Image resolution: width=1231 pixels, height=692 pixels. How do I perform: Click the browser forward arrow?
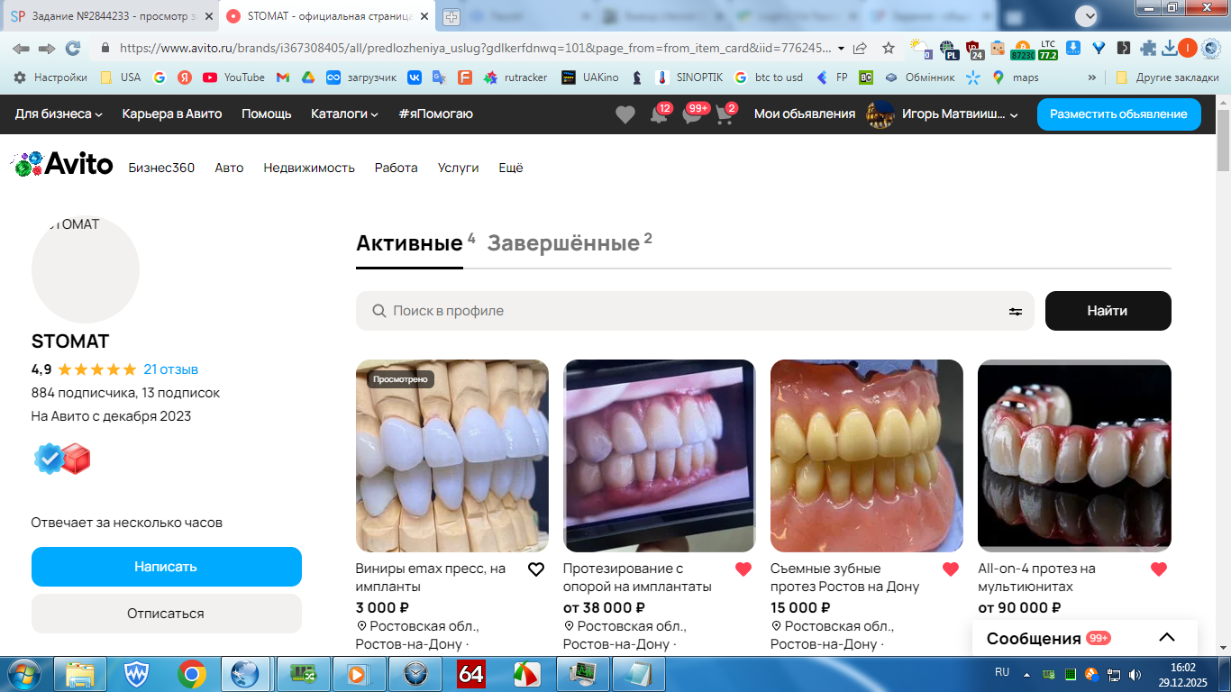[x=47, y=48]
